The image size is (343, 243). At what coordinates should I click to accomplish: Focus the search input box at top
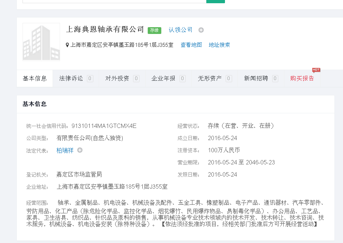tap(114, 1)
